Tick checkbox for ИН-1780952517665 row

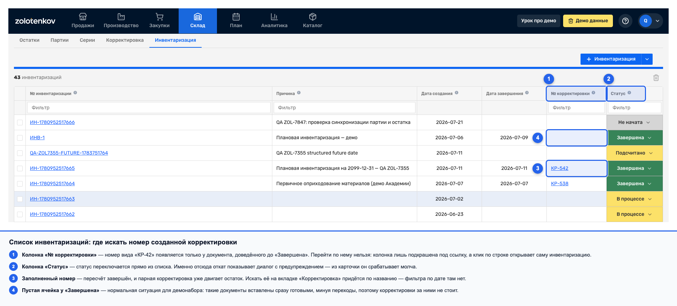pos(20,168)
